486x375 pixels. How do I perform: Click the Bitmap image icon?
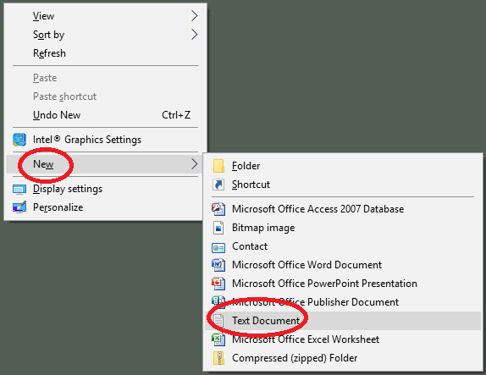(x=218, y=228)
